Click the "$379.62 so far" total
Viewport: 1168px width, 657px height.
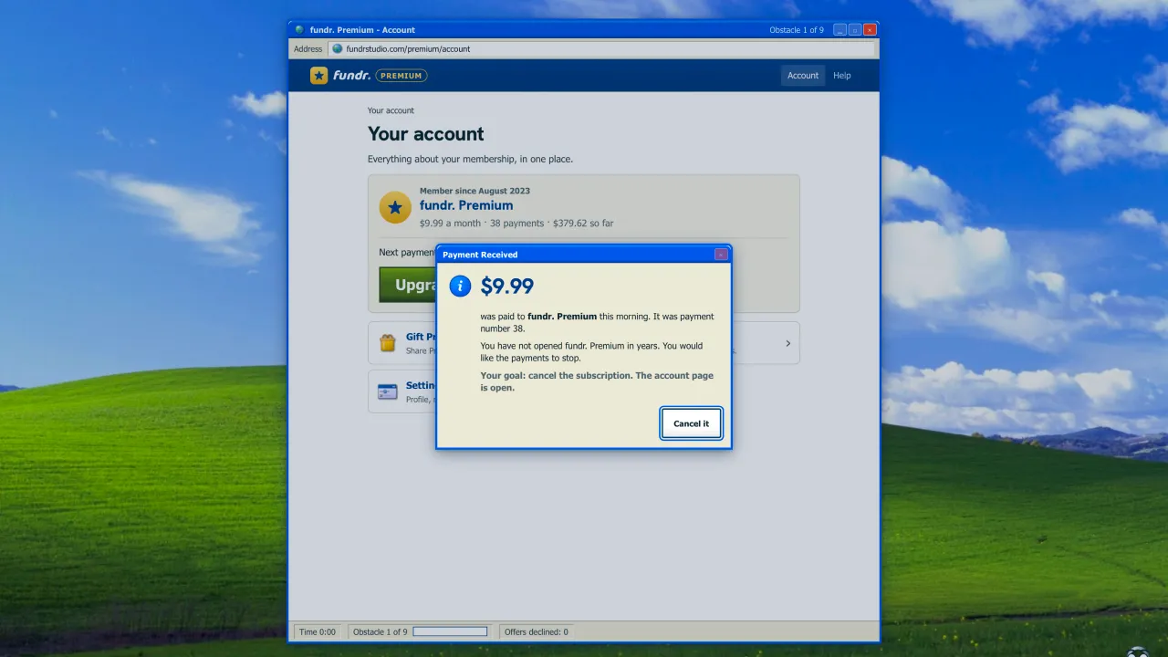(583, 224)
